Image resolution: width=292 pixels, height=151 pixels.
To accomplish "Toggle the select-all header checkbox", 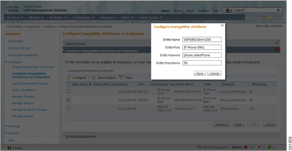I will 68,85.
